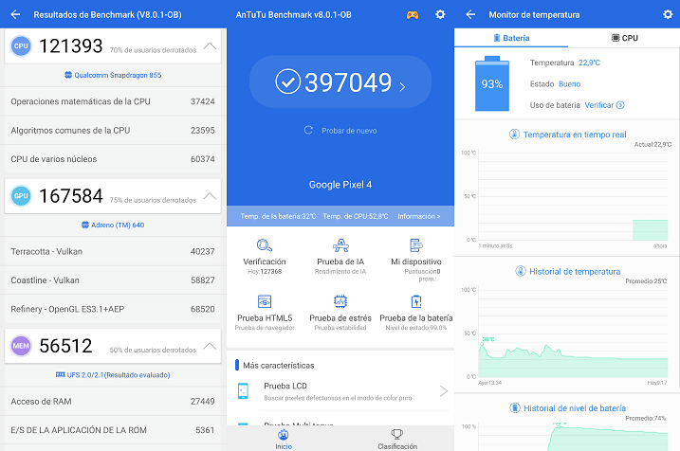Image resolution: width=680 pixels, height=451 pixels.
Task: Tap the Google Pixel 4 device name
Action: [340, 185]
